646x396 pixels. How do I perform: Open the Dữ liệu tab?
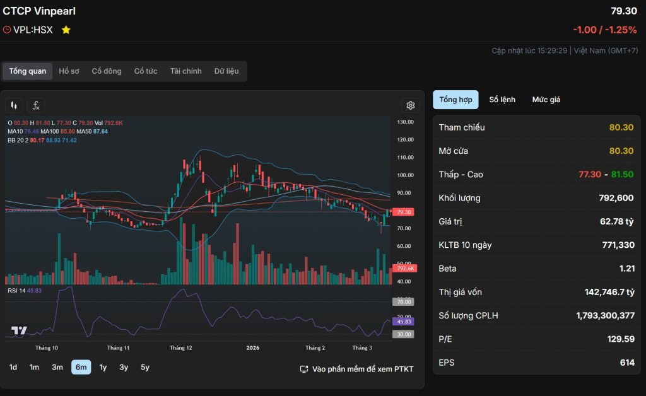coord(226,71)
